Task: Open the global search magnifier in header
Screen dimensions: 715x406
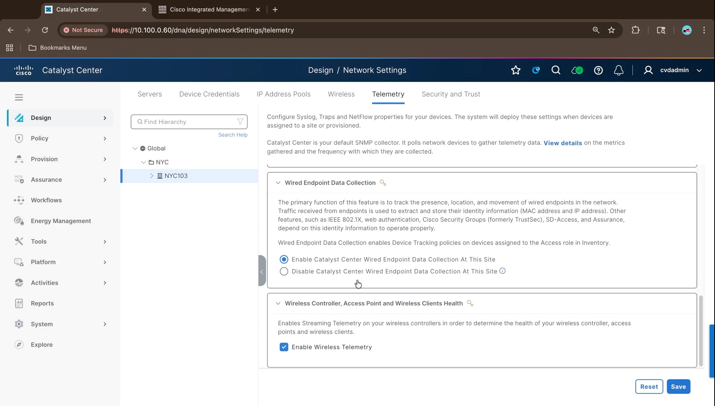Action: [556, 70]
